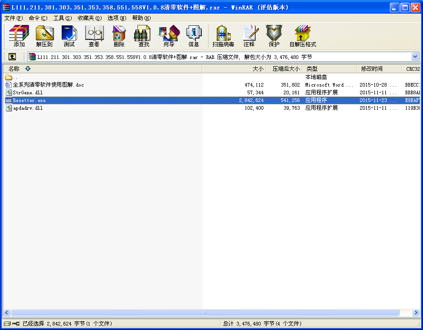Open the 查看 (View) tool

94,36
